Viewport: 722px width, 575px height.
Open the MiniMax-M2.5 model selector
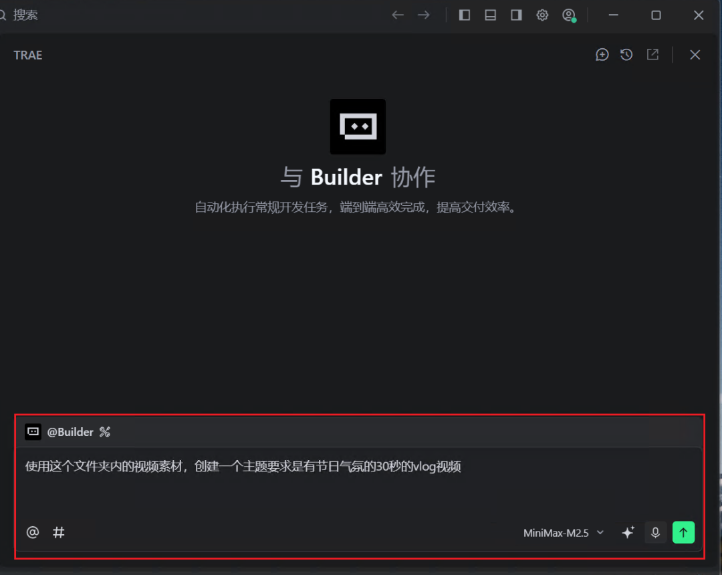coord(562,532)
